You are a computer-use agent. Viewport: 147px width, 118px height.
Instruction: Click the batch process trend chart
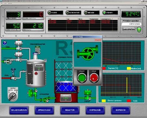tap(121, 85)
